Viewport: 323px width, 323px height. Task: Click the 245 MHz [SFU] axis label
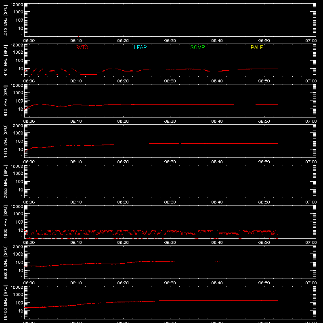click(x=5, y=20)
